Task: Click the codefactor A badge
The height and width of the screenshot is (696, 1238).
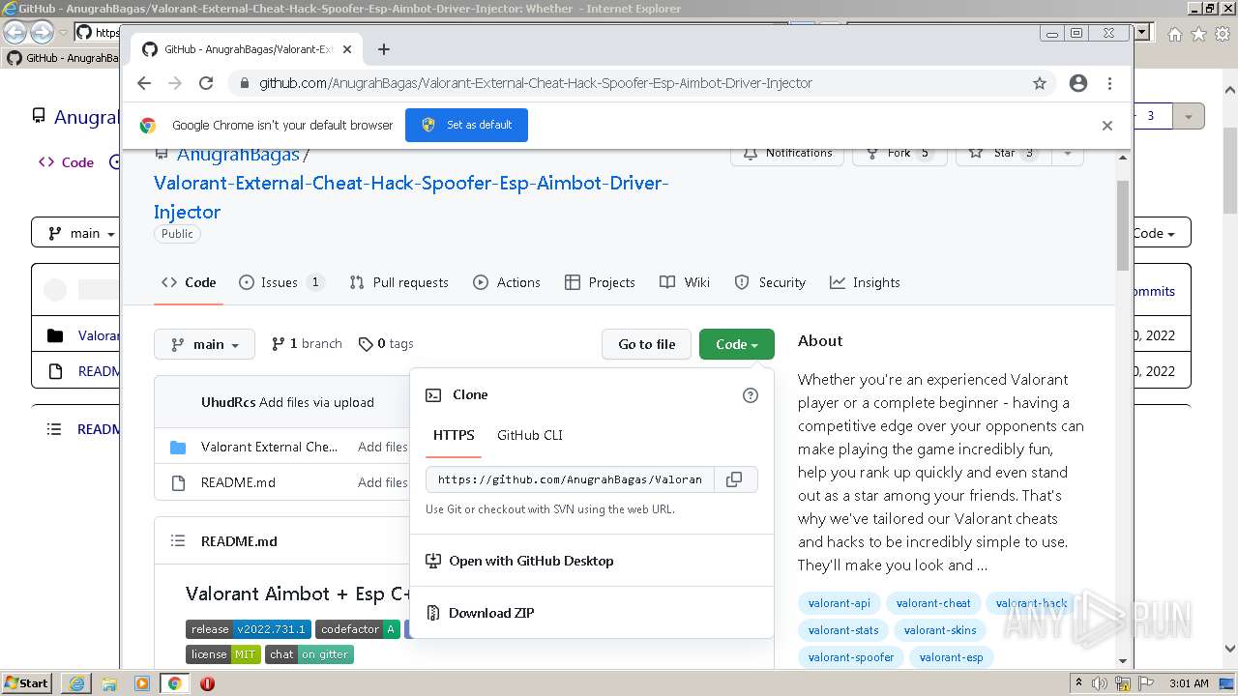Action: coord(358,629)
